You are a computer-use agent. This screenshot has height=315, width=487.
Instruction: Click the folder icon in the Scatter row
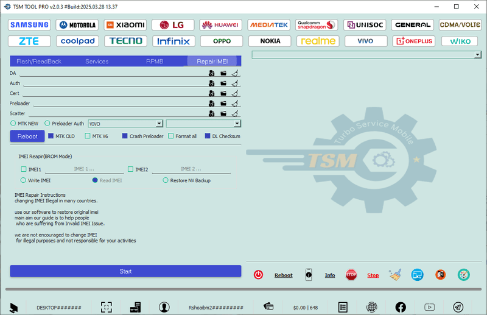click(x=223, y=113)
